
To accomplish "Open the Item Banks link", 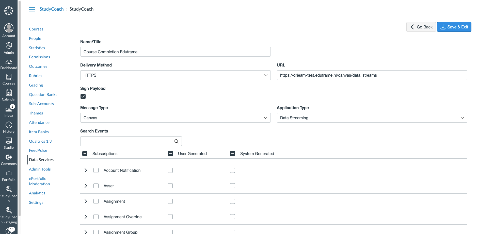I will click(x=39, y=132).
